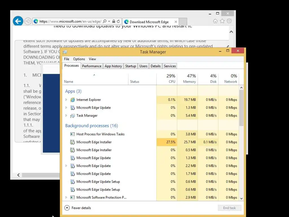Click the security lock icon in address bar

pos(114,21)
